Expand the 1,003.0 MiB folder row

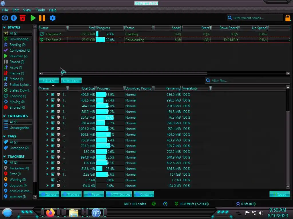point(47,129)
